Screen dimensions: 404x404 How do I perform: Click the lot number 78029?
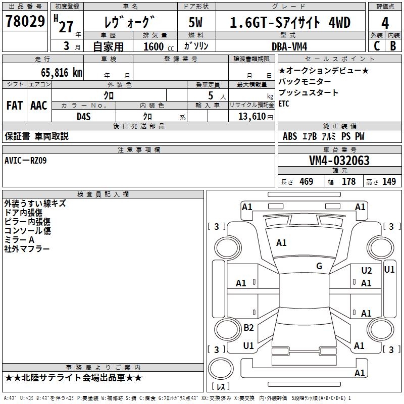(25, 22)
